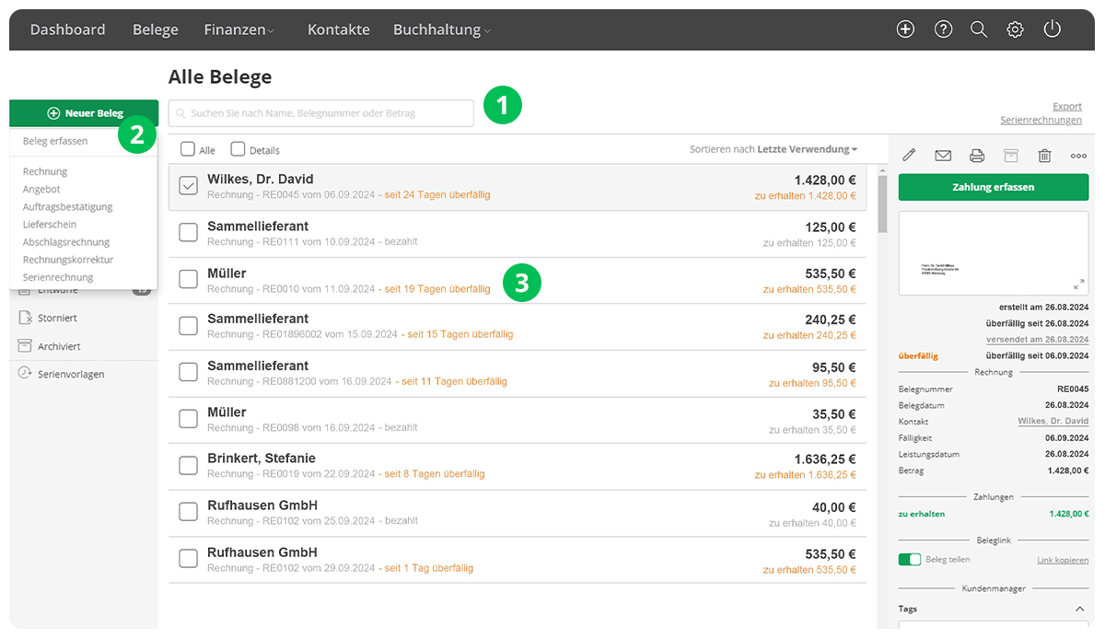Print the document using printer icon
The height and width of the screenshot is (639, 1105).
(977, 156)
